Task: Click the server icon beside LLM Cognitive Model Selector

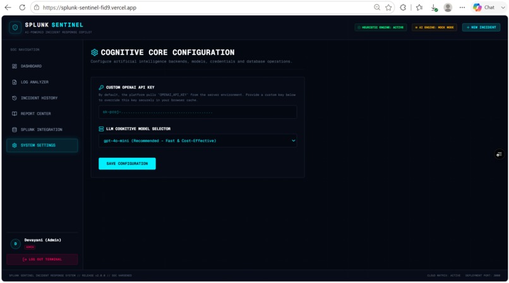Action: [x=101, y=129]
